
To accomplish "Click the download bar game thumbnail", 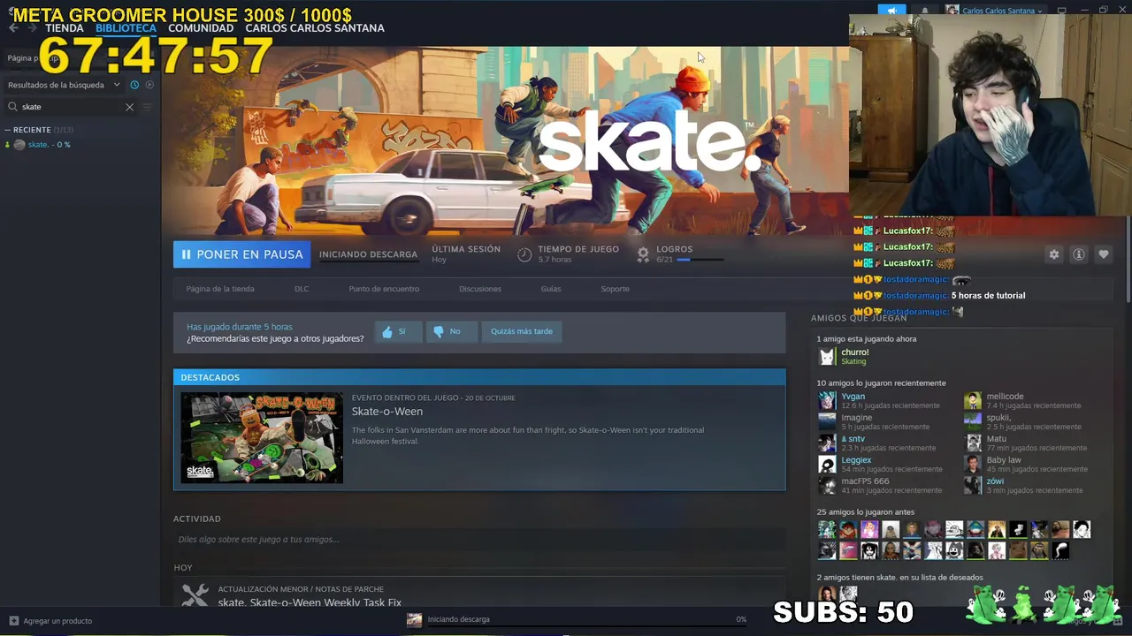I will click(414, 619).
